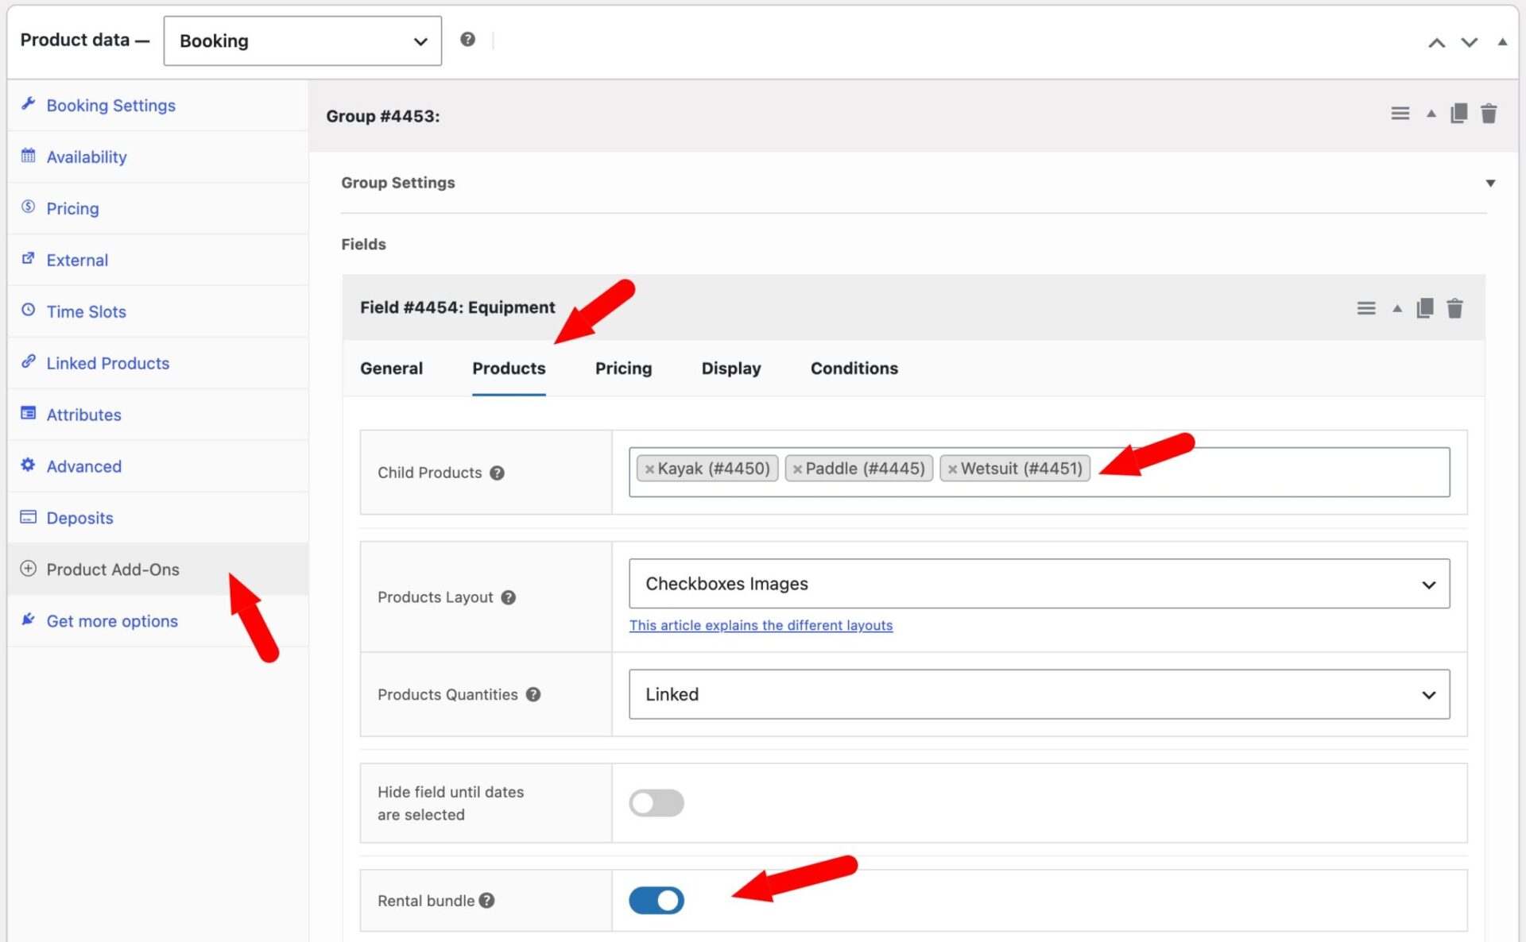Go to the Time Slots section
The image size is (1526, 942).
[86, 311]
